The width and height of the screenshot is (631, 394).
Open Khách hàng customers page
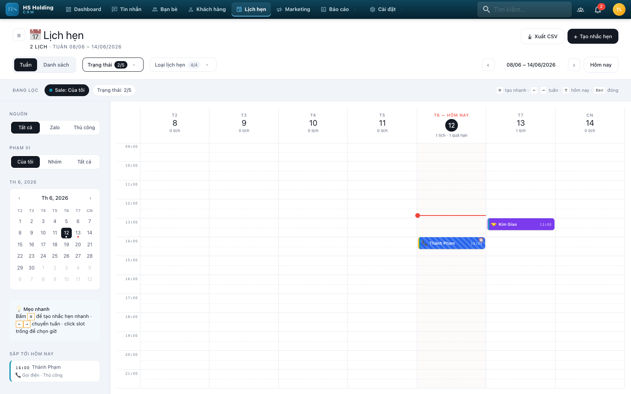point(207,9)
